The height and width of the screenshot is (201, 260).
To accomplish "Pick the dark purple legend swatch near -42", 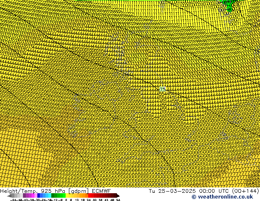I will point(24,195).
